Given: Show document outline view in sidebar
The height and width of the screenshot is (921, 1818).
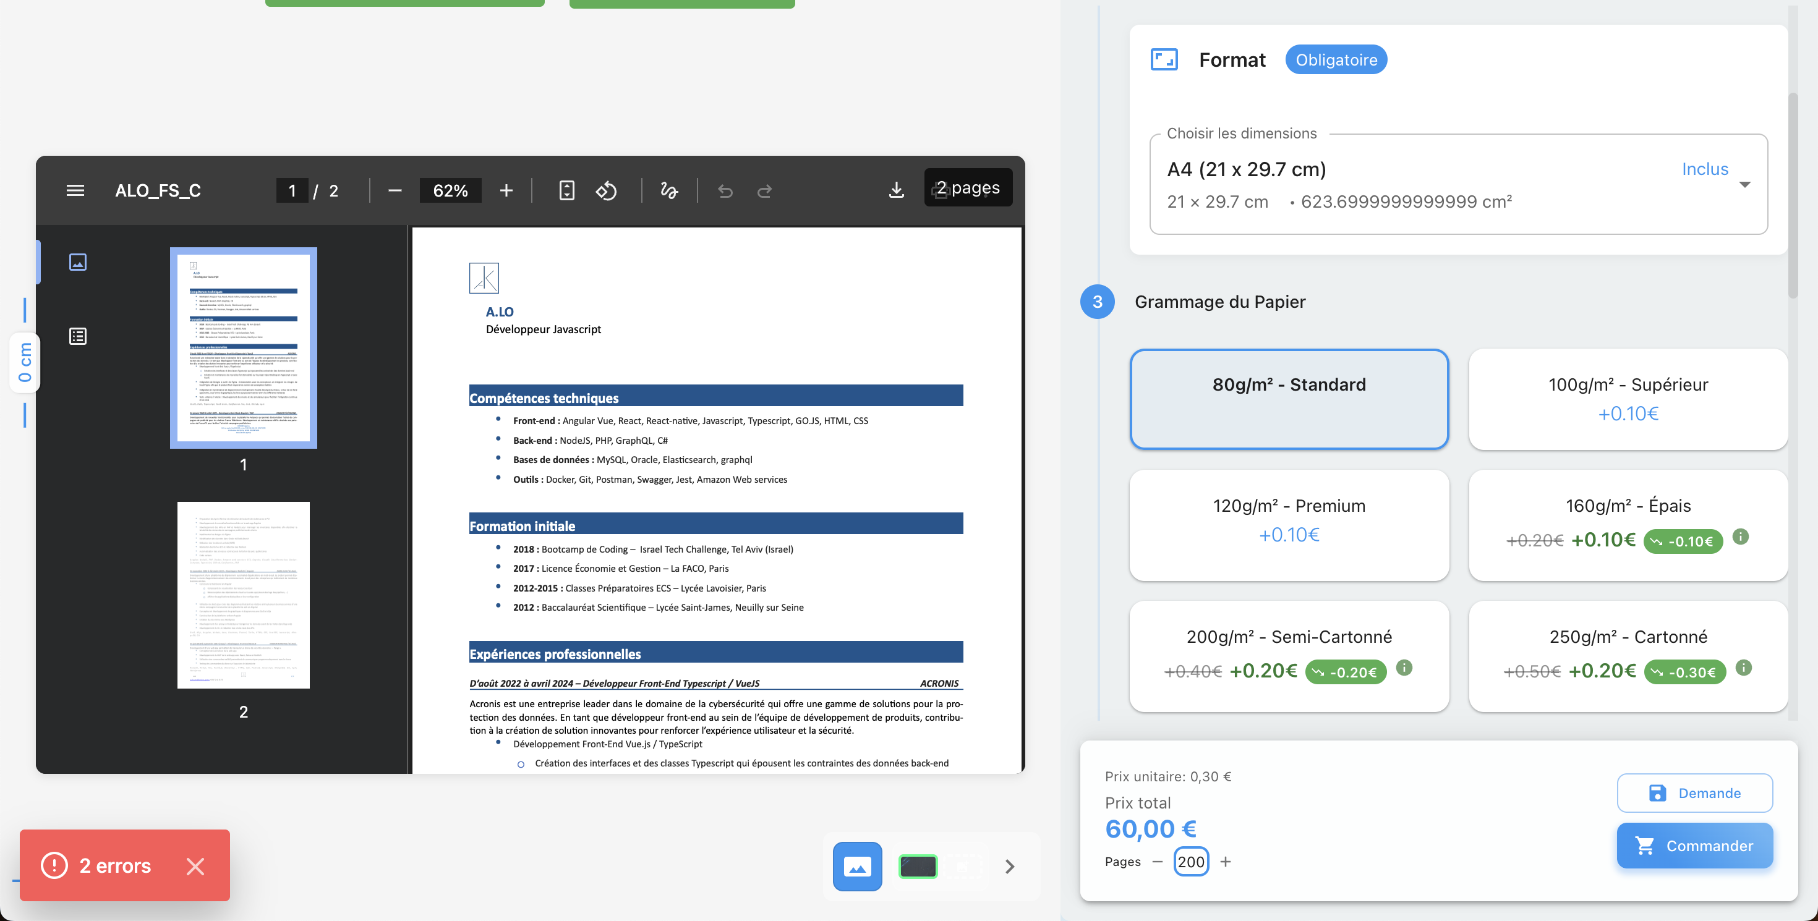Looking at the screenshot, I should tap(78, 336).
